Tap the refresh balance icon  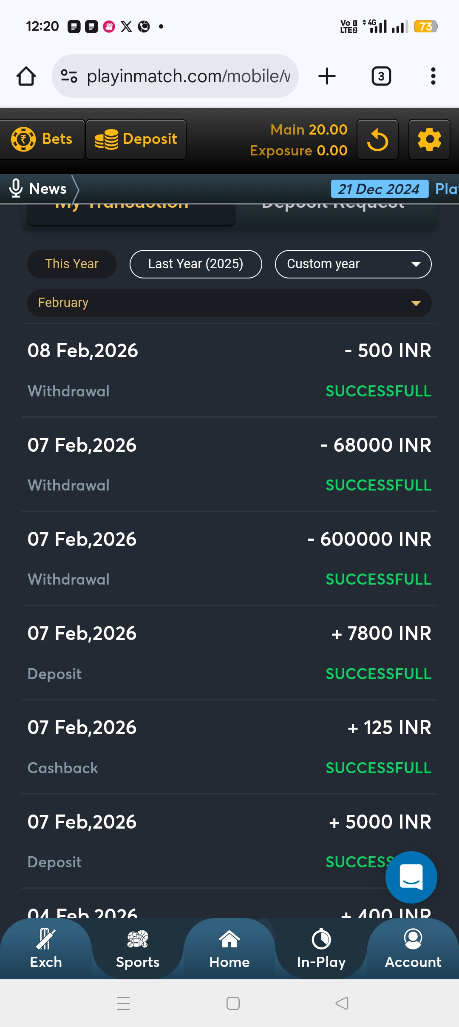(x=377, y=140)
